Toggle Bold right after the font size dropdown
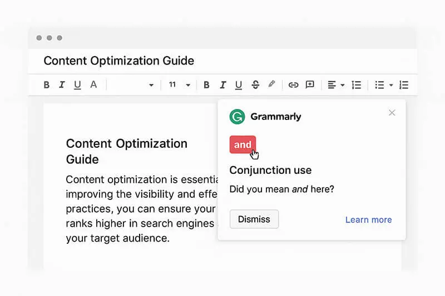 click(x=206, y=85)
